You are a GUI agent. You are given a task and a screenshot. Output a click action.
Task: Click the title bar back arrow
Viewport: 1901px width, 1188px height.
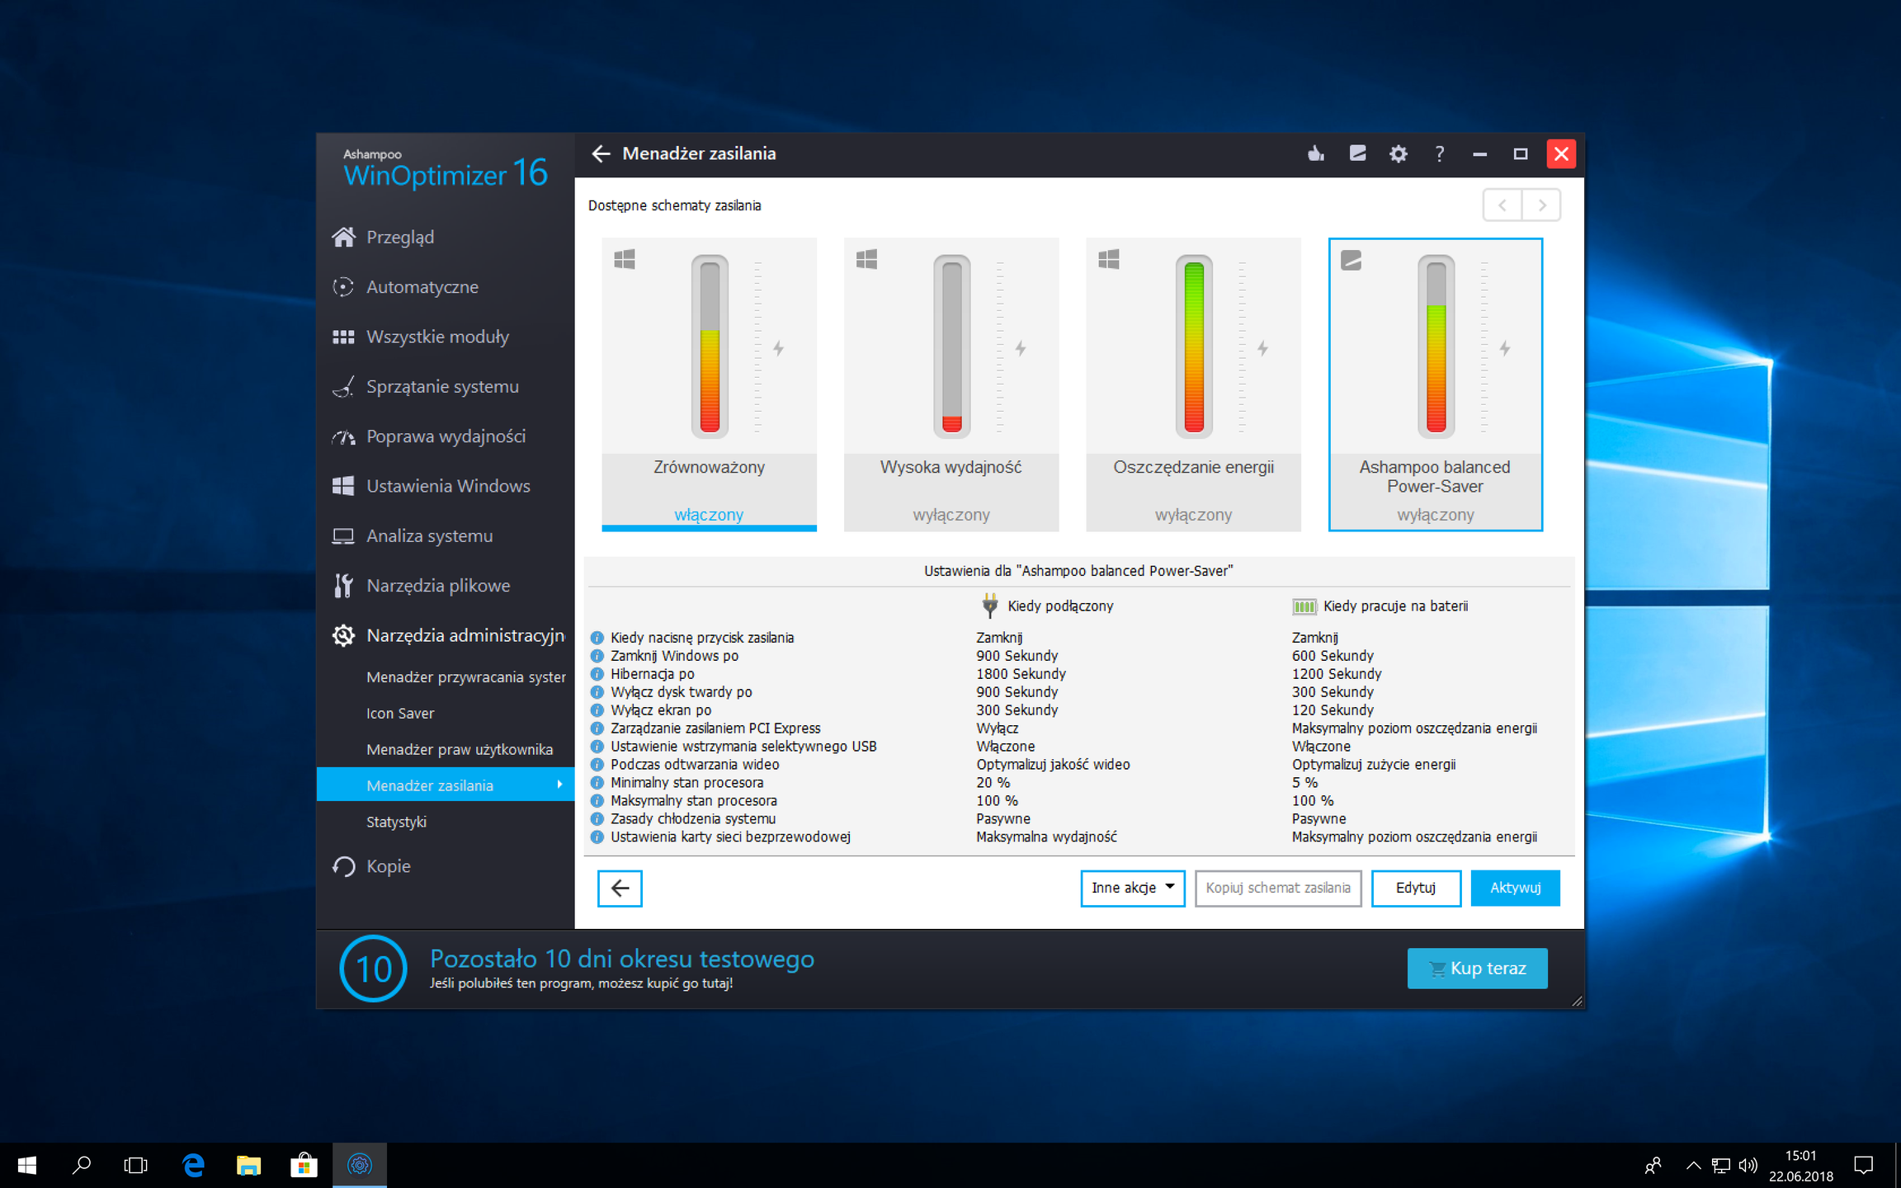point(601,153)
